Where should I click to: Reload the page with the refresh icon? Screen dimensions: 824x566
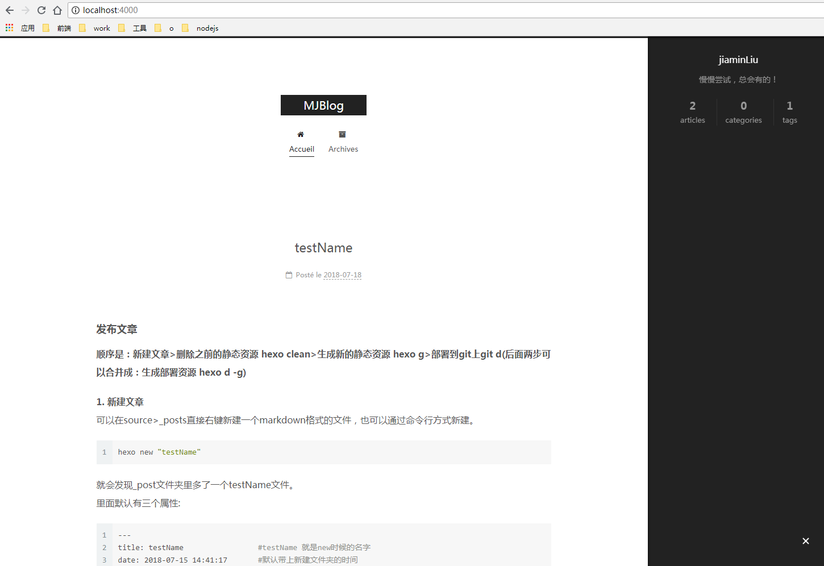pyautogui.click(x=41, y=10)
